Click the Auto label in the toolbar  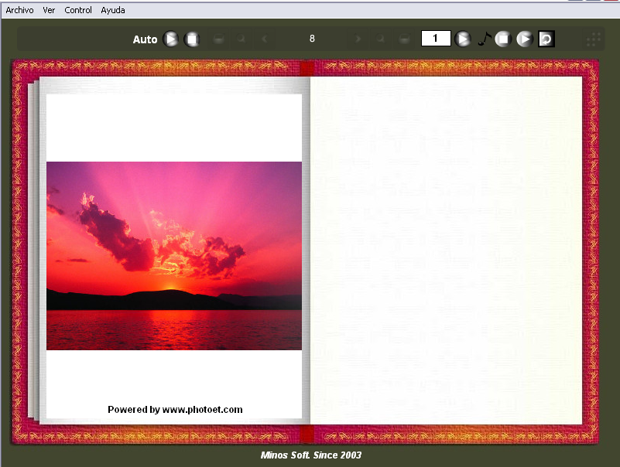[x=145, y=39]
